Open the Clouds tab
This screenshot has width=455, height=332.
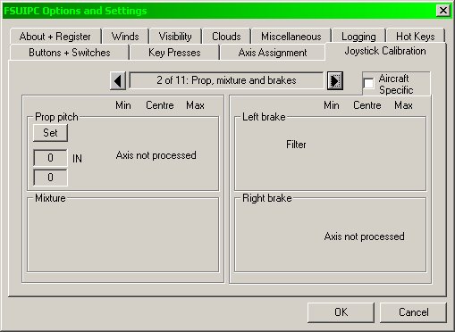tap(226, 37)
